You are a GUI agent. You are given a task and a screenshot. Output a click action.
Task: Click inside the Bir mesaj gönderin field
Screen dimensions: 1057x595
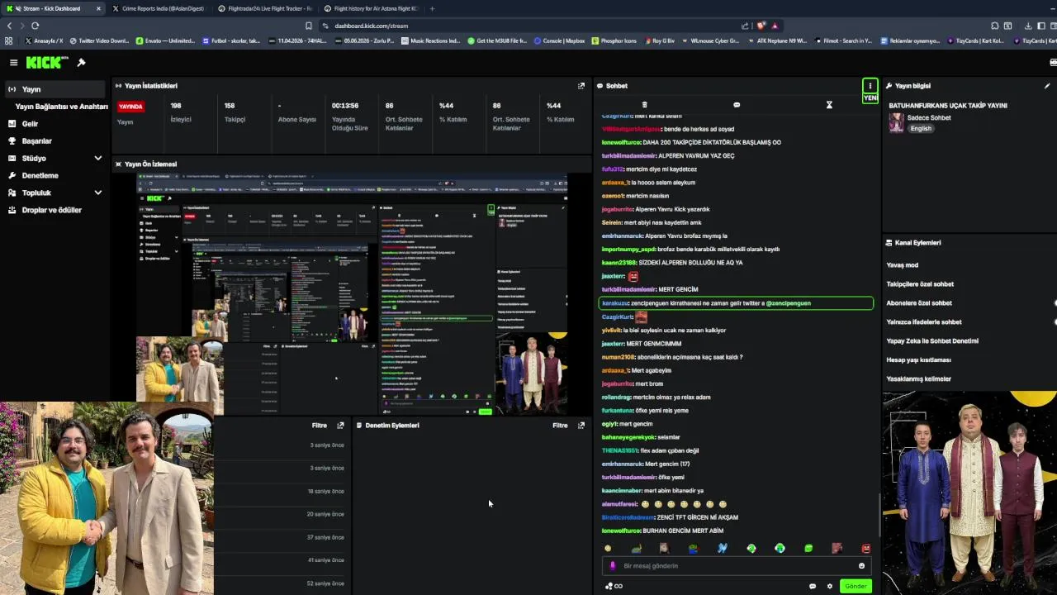pyautogui.click(x=735, y=566)
